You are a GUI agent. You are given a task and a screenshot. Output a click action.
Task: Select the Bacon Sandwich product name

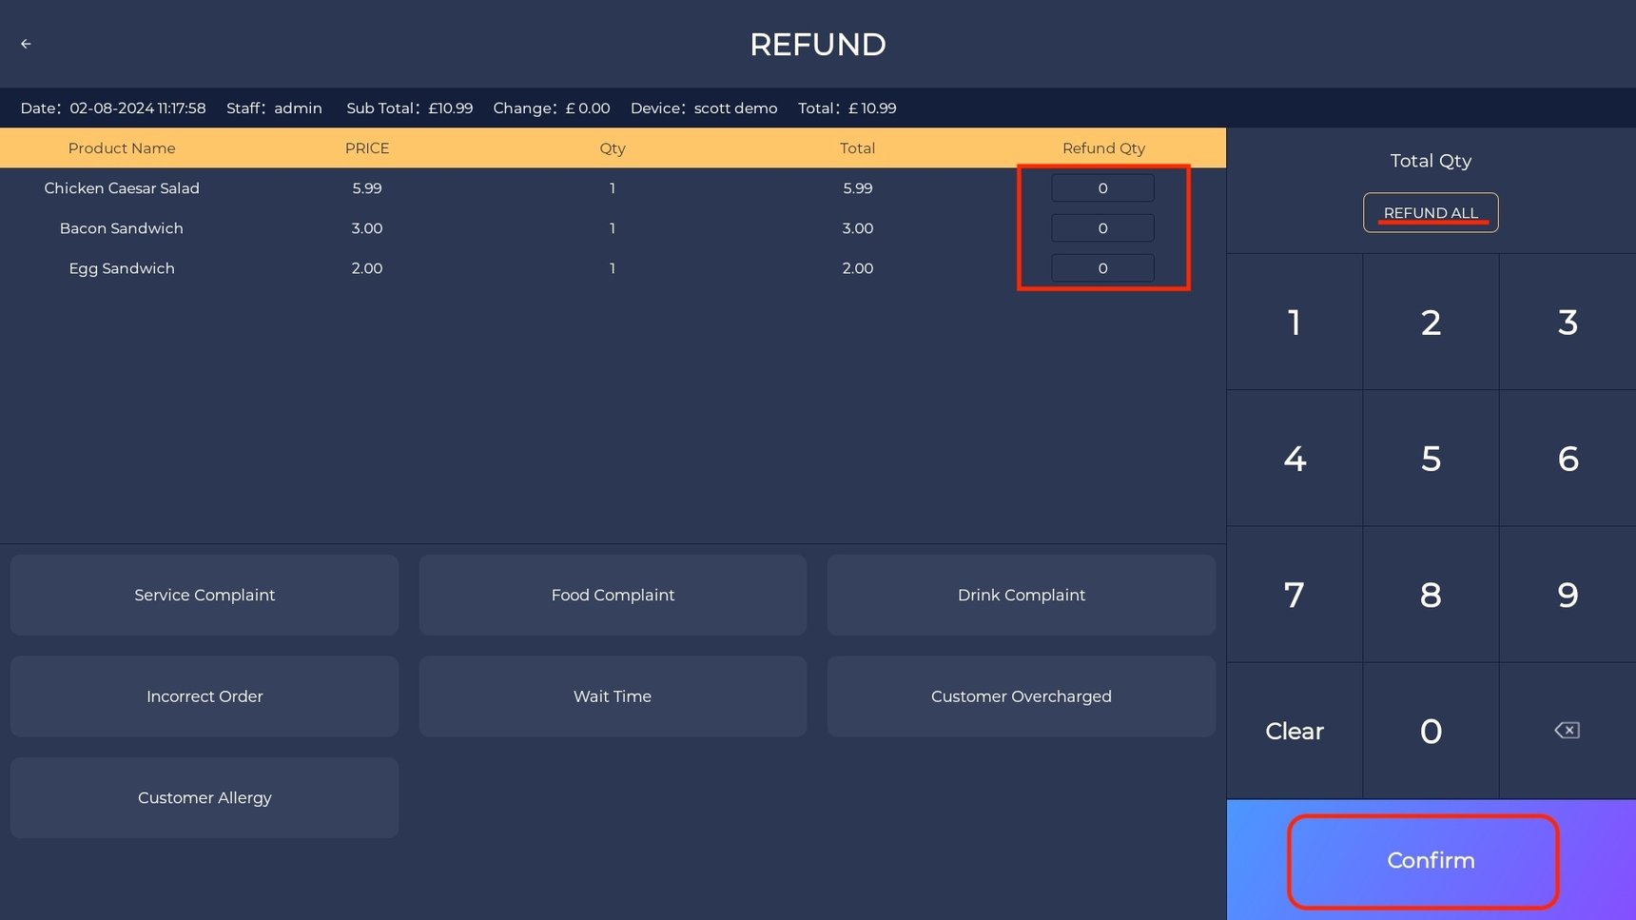(x=122, y=228)
